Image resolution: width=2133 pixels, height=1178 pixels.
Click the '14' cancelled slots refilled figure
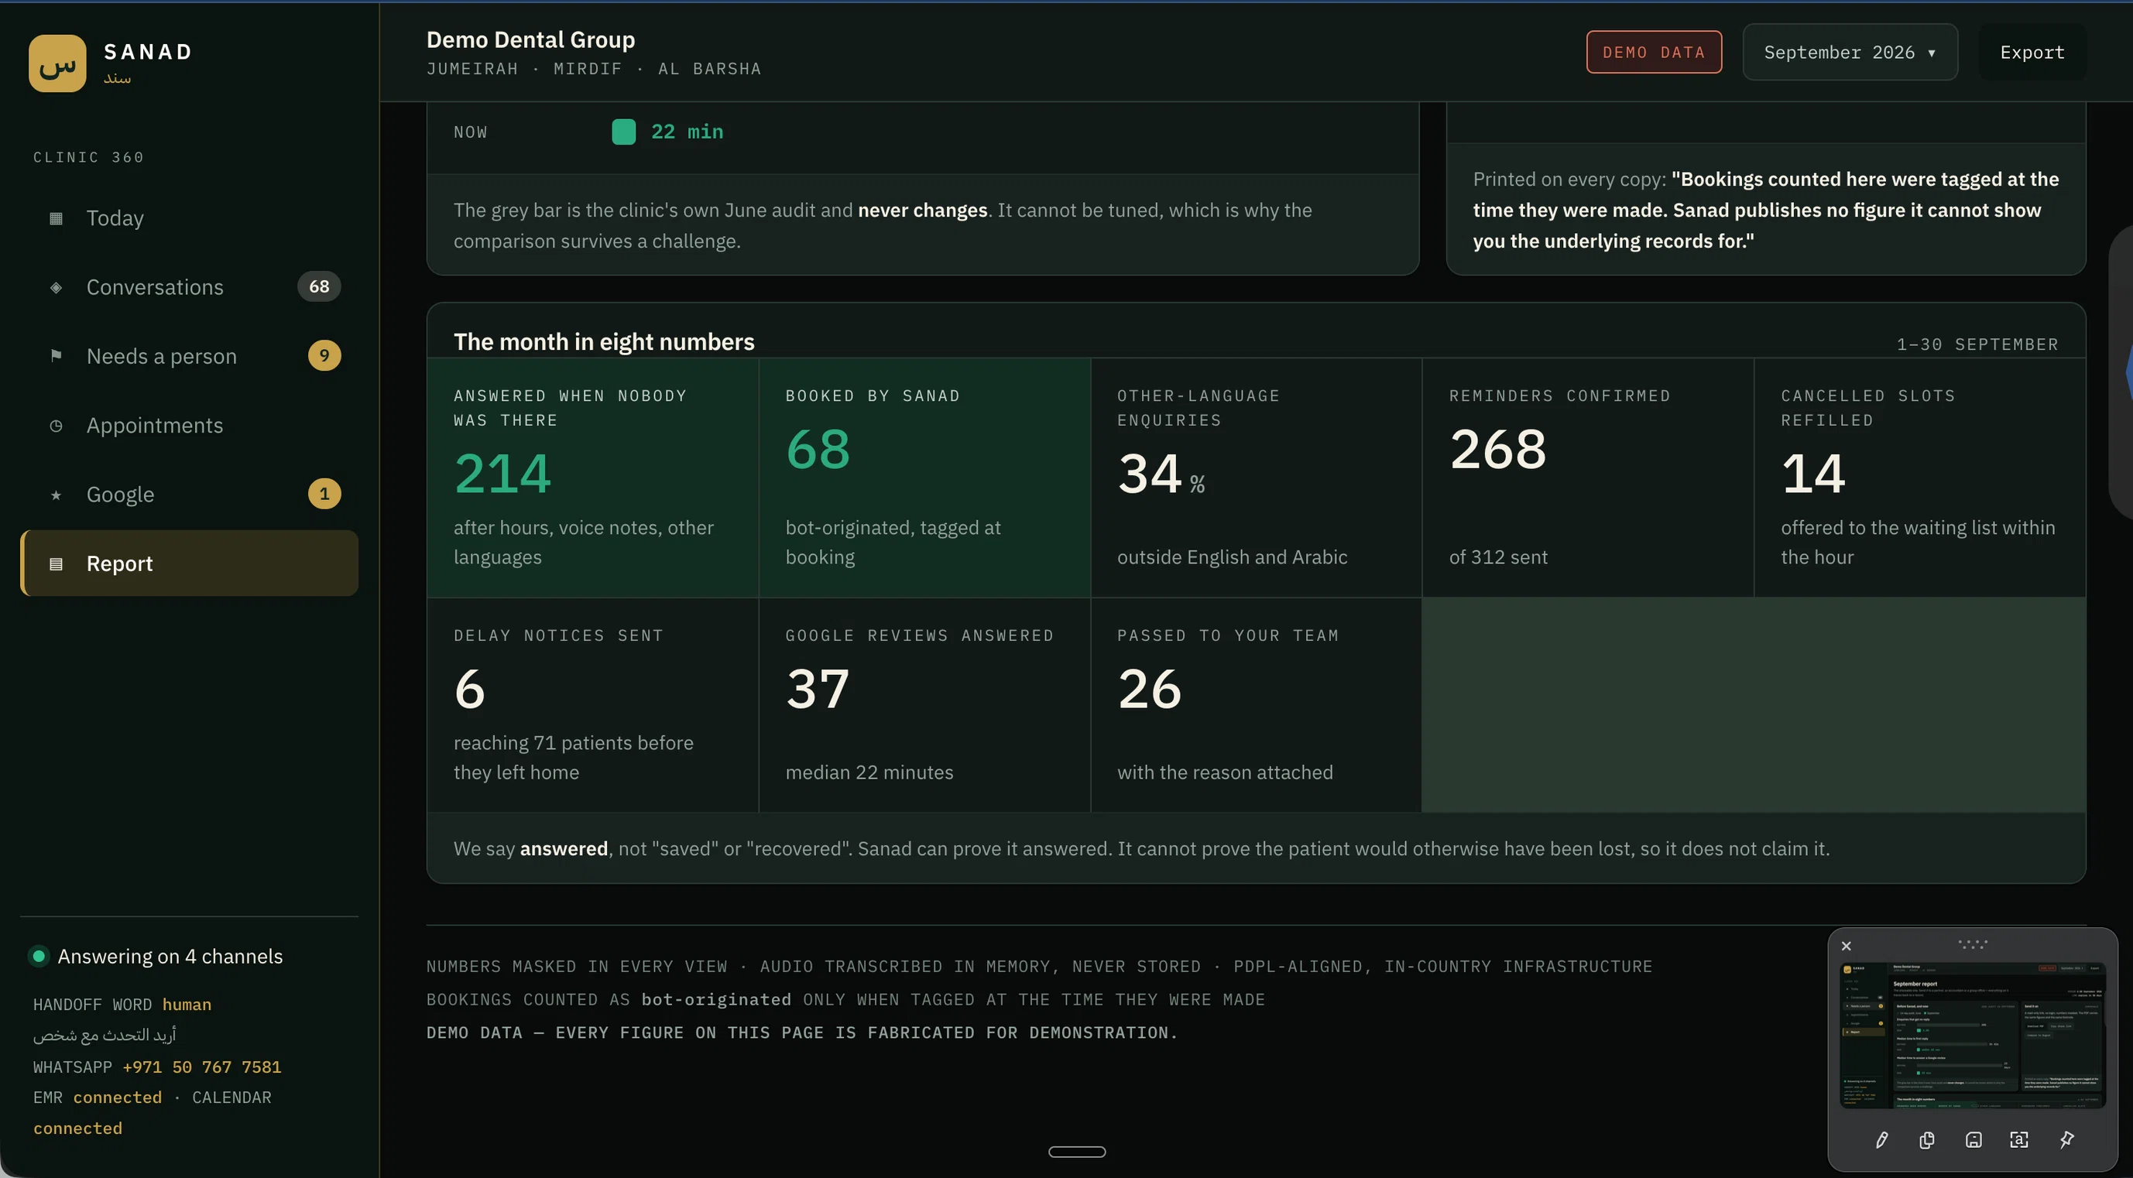pyautogui.click(x=1813, y=474)
